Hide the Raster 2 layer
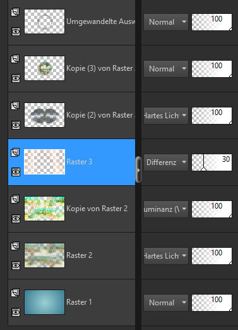This screenshot has width=238, height=330. (16, 266)
